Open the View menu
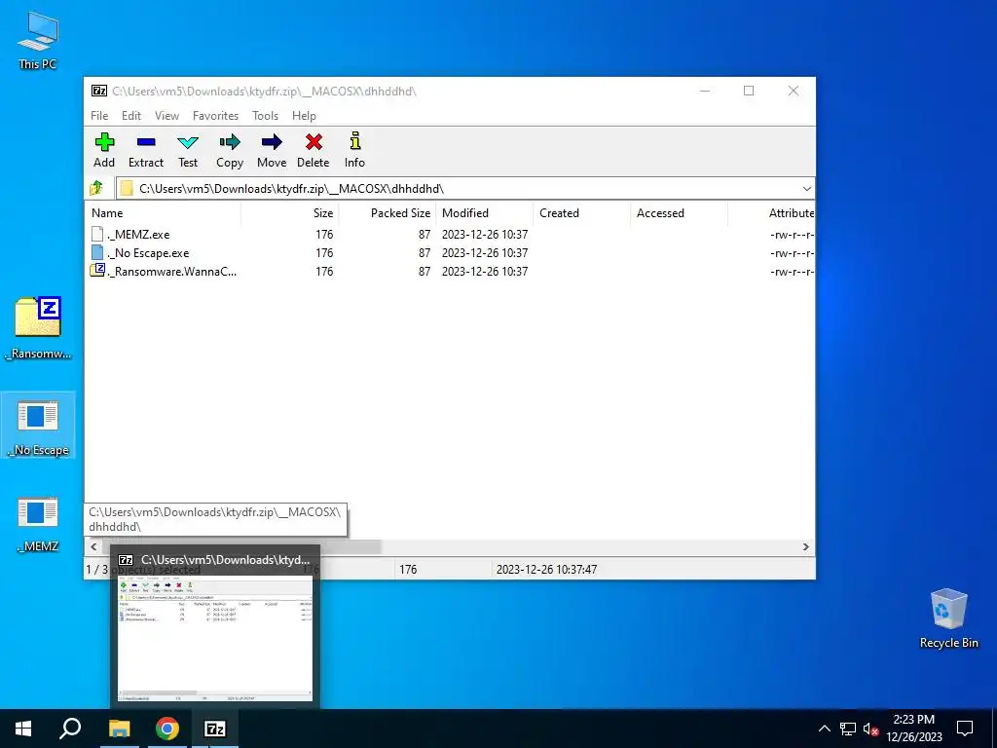 [x=166, y=116]
